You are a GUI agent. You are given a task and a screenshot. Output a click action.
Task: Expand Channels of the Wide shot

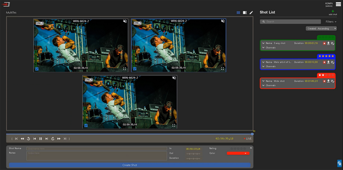(x=263, y=85)
